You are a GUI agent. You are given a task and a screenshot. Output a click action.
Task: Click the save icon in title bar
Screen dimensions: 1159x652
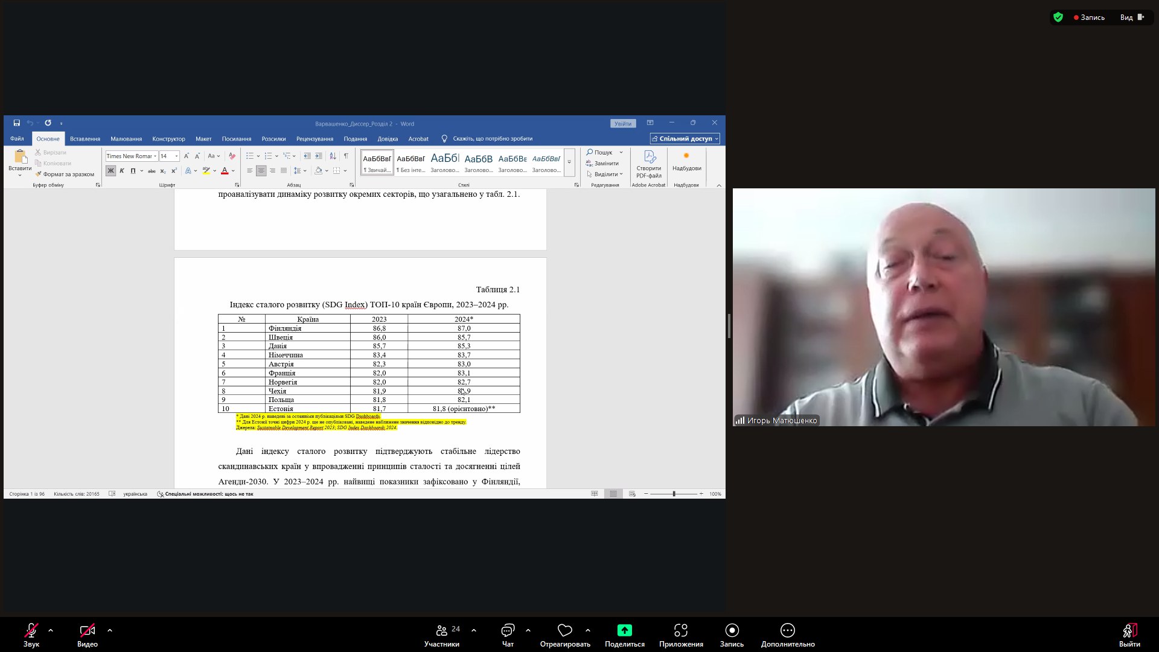[x=17, y=123]
